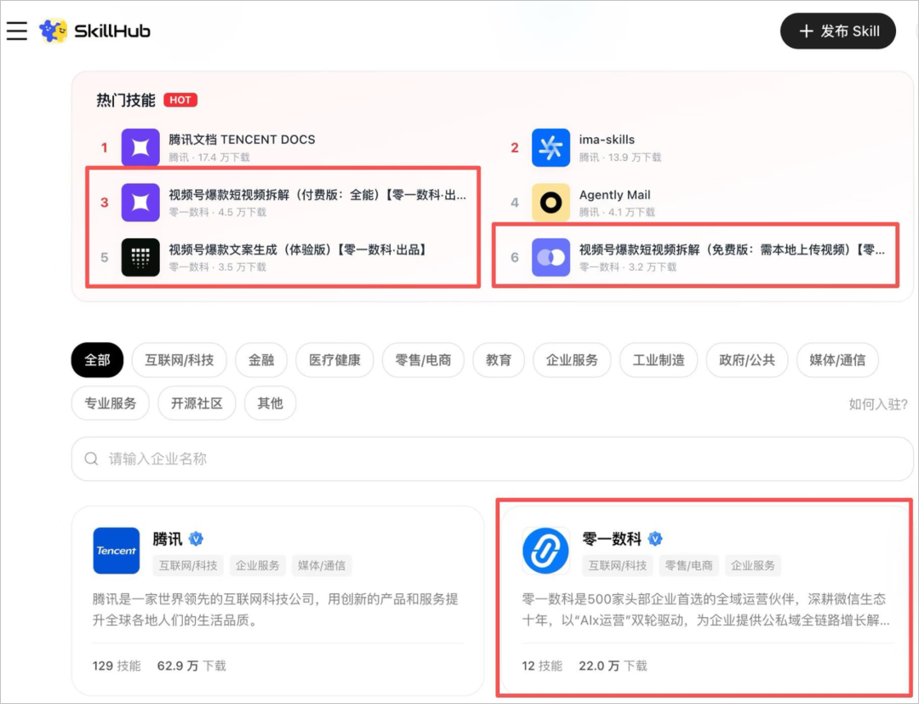Click the 腾讯 company name heading
This screenshot has height=704, width=919.
(x=168, y=538)
